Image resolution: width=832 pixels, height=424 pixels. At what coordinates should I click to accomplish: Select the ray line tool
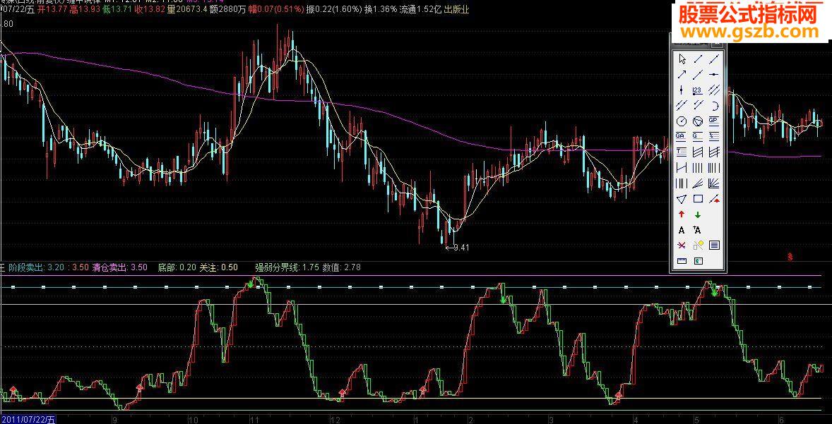click(x=698, y=75)
